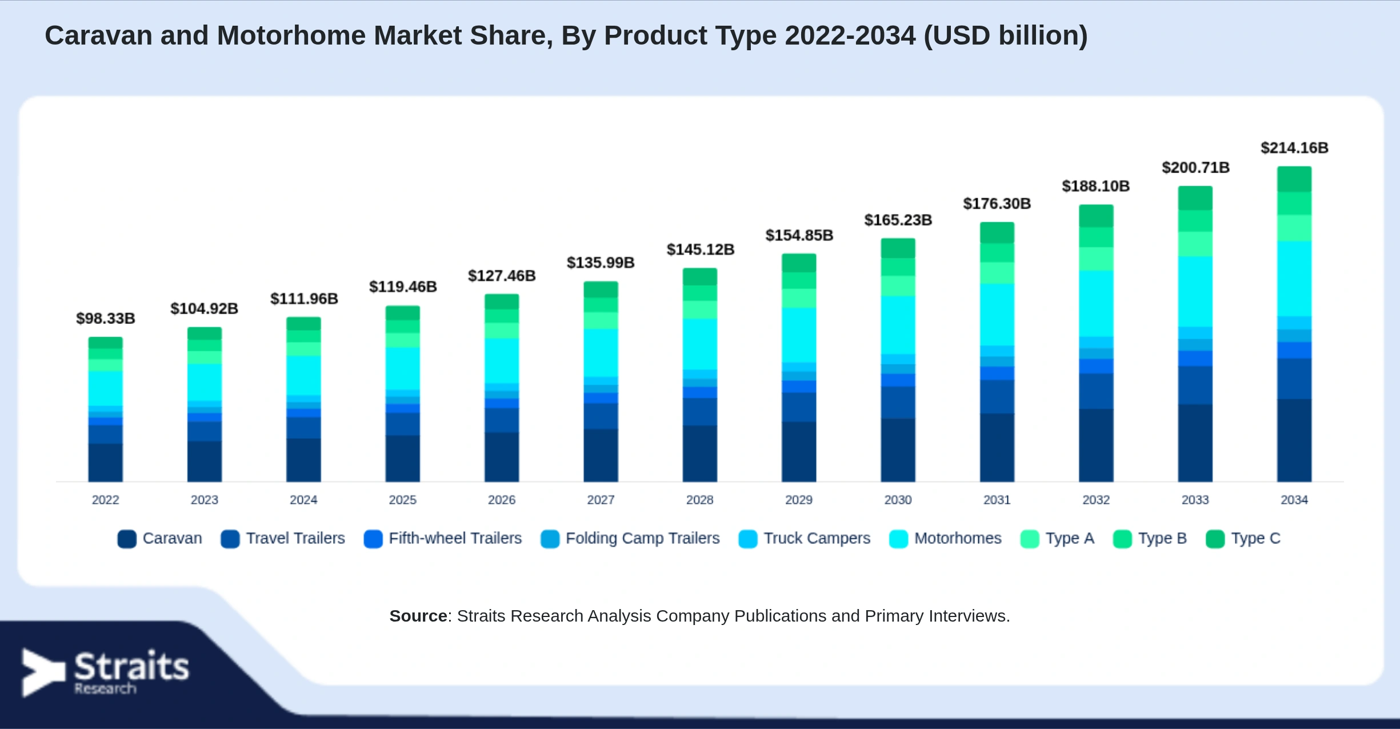Click the $98.33B value label
Viewport: 1400px width, 729px height.
click(106, 318)
